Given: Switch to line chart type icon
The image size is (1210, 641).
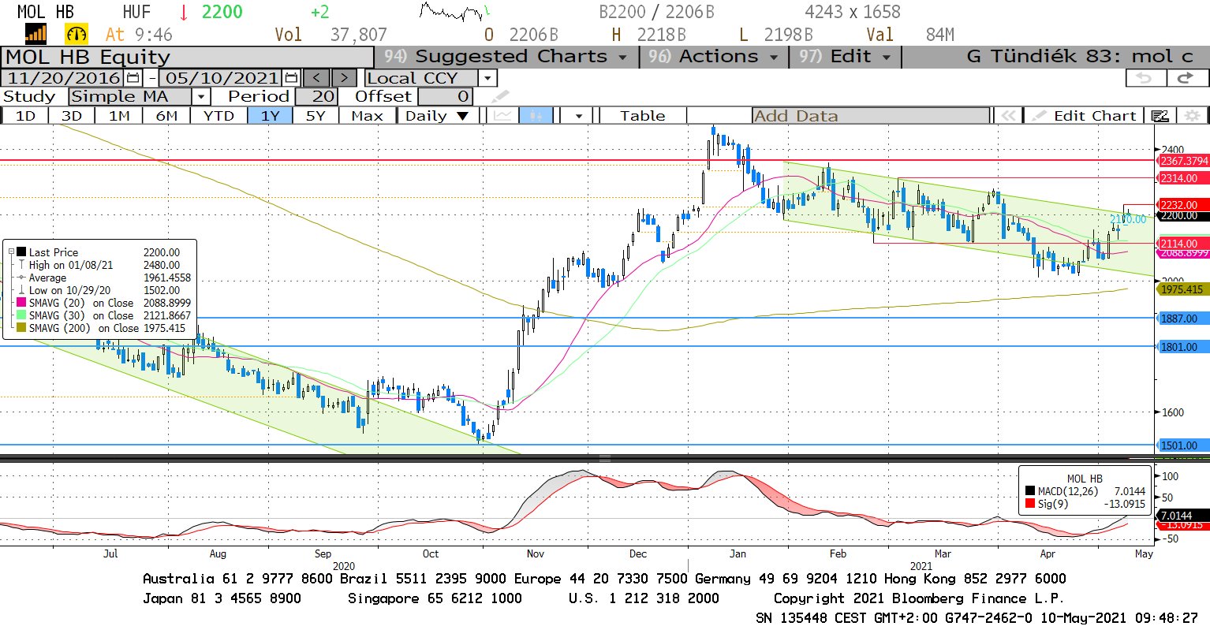Looking at the screenshot, I should (502, 116).
